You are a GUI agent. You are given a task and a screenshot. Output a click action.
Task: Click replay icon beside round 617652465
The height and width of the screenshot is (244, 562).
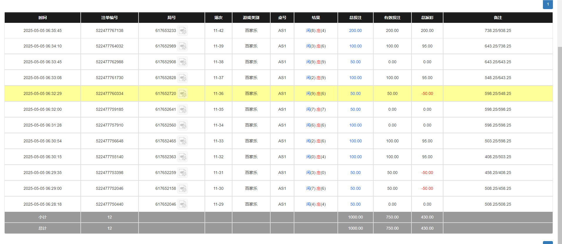coord(183,141)
